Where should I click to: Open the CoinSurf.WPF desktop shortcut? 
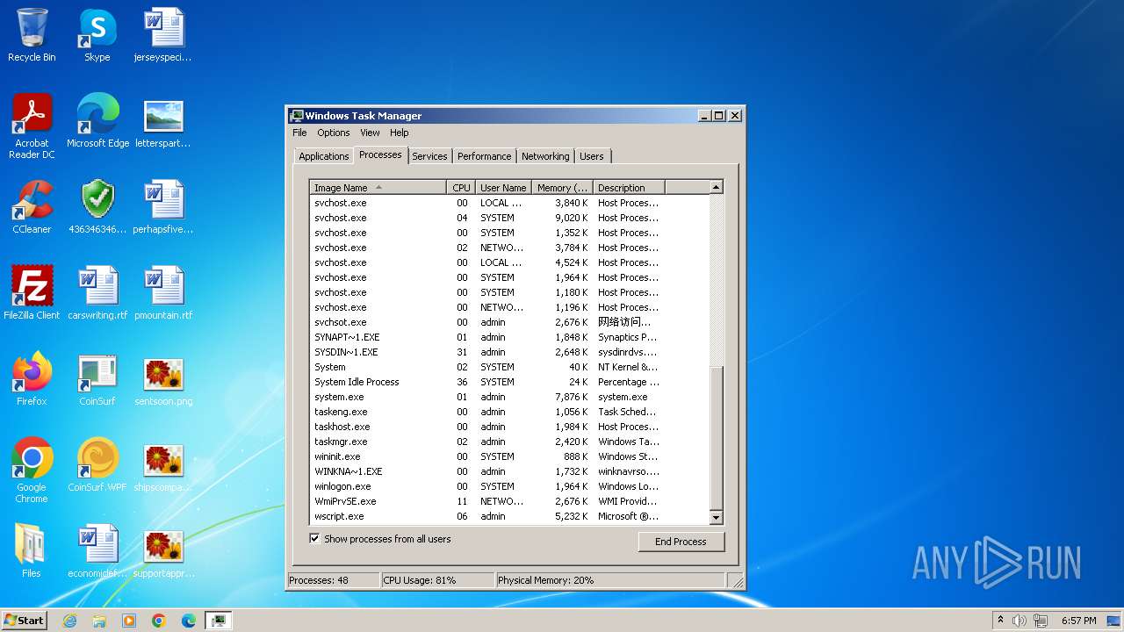(97, 464)
